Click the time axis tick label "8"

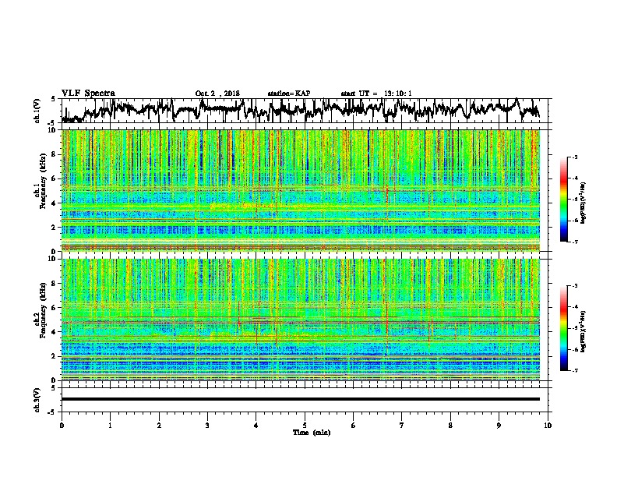pyautogui.click(x=450, y=426)
